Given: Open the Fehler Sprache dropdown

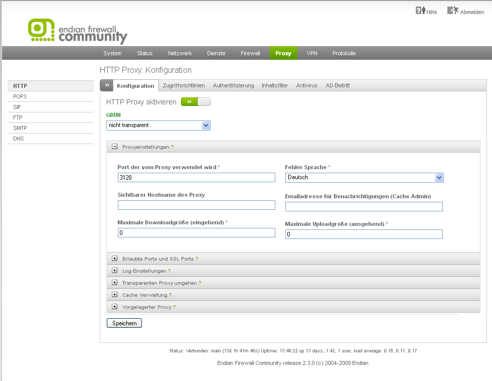Looking at the screenshot, I should pyautogui.click(x=365, y=178).
